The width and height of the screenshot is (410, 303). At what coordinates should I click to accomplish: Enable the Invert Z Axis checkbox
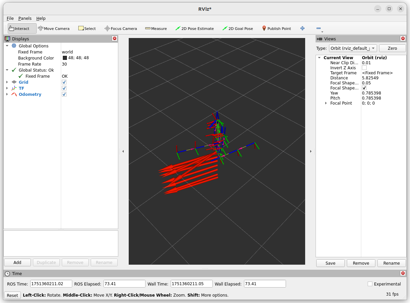click(x=364, y=68)
